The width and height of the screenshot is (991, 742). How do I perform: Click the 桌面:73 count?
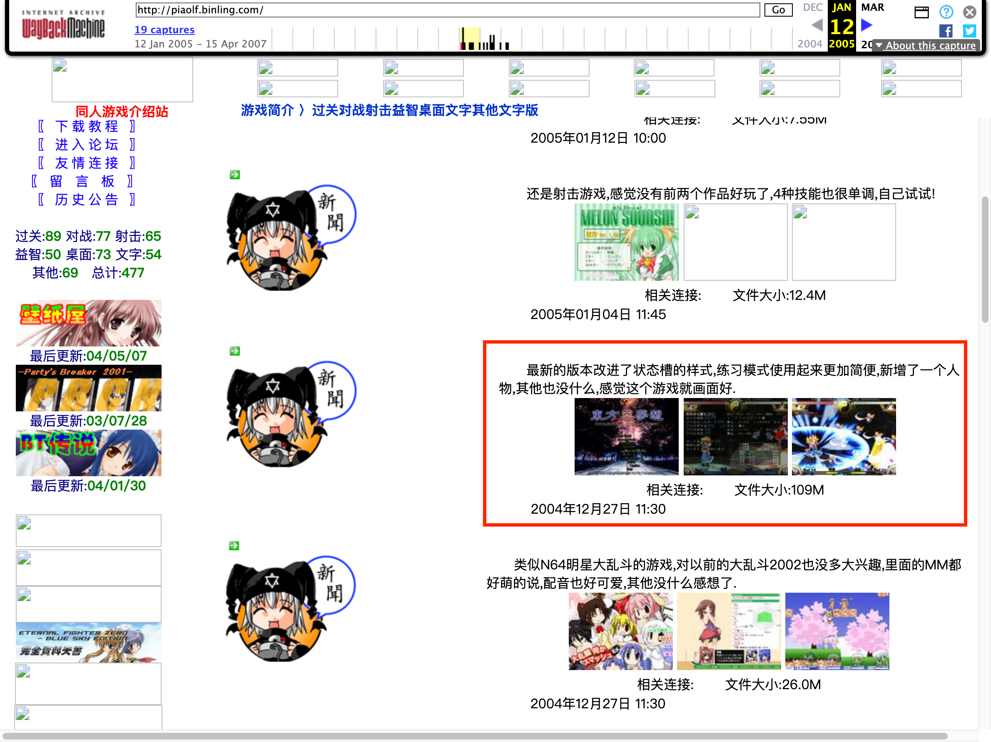pos(88,254)
